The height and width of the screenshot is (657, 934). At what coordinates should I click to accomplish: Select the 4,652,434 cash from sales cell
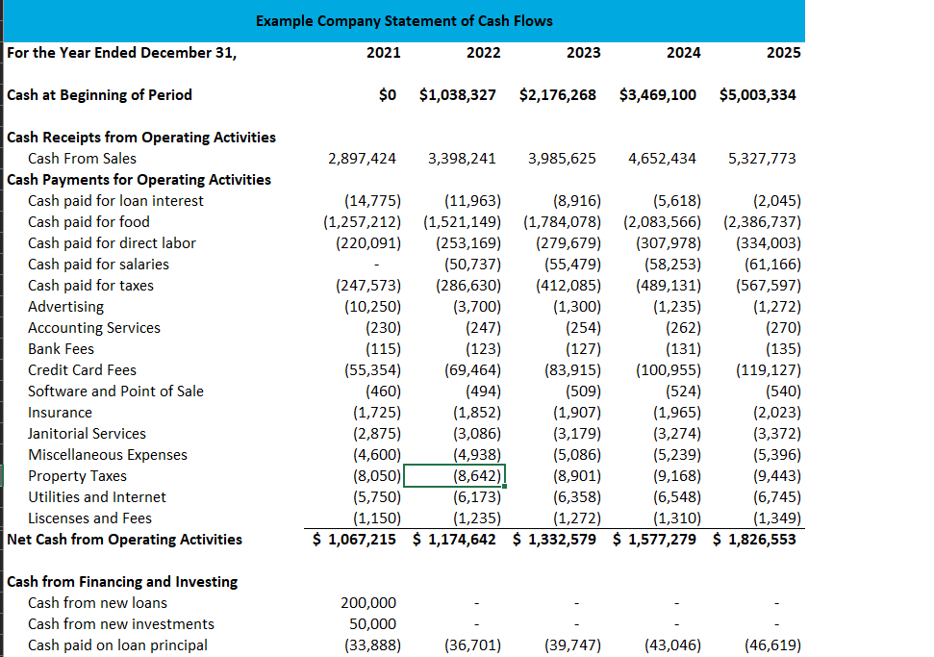click(663, 159)
